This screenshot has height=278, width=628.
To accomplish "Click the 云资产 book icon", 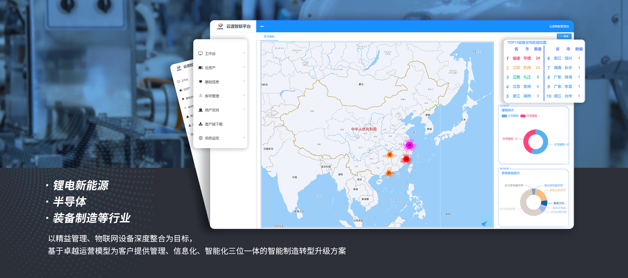I will click(x=201, y=68).
